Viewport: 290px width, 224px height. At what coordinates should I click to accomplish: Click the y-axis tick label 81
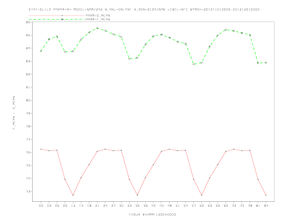(x=28, y=87)
